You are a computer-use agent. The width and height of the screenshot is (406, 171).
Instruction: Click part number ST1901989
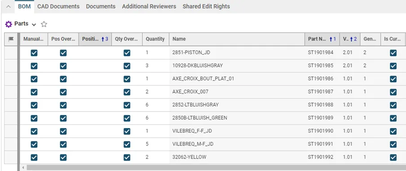coord(321,118)
